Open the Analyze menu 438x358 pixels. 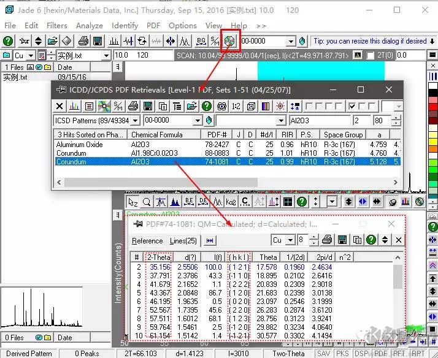coord(90,26)
